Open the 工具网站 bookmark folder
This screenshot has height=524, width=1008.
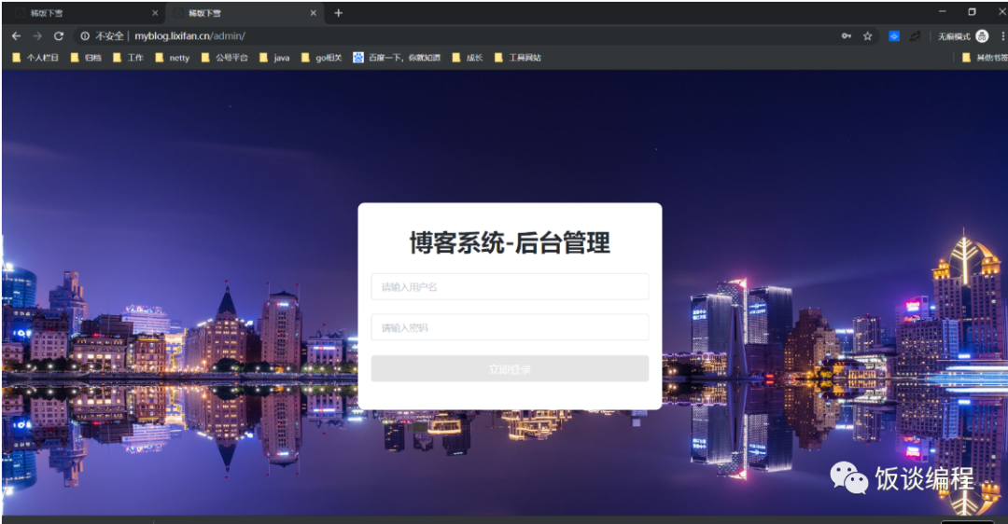517,58
